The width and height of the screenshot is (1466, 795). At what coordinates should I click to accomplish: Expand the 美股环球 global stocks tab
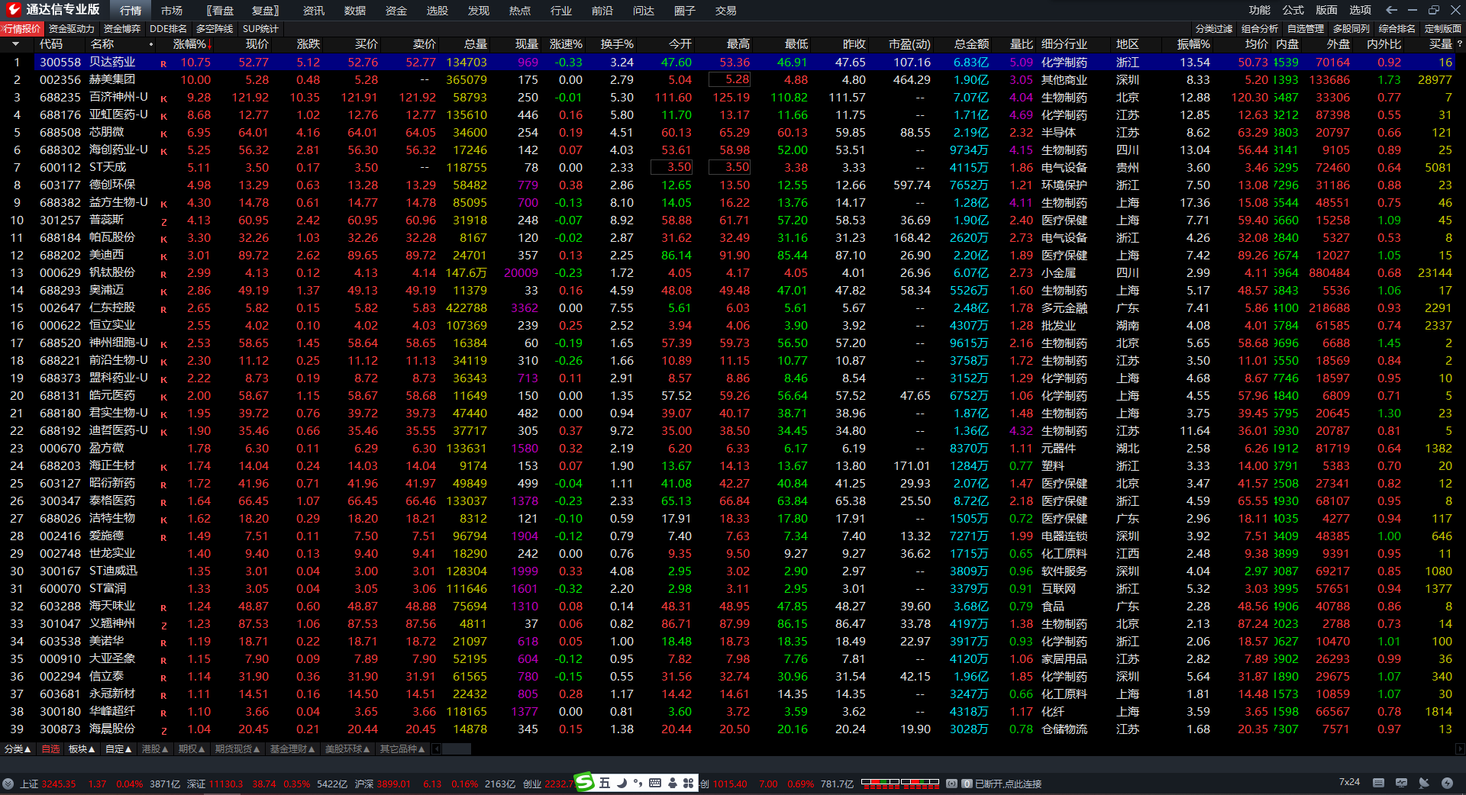pyautogui.click(x=347, y=749)
